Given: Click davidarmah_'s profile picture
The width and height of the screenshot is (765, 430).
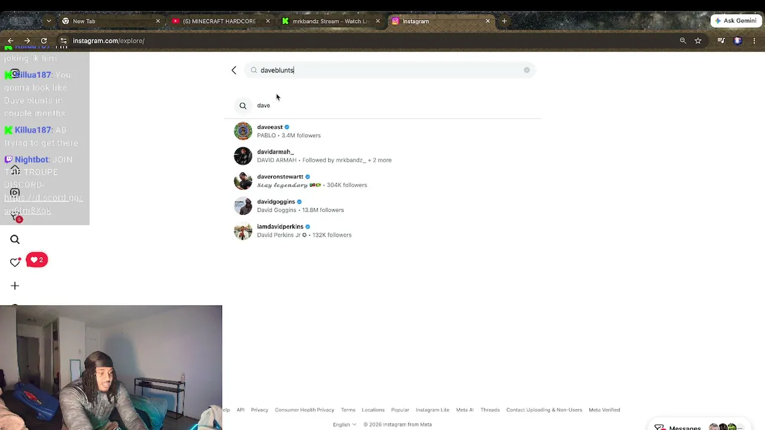Looking at the screenshot, I should [243, 156].
